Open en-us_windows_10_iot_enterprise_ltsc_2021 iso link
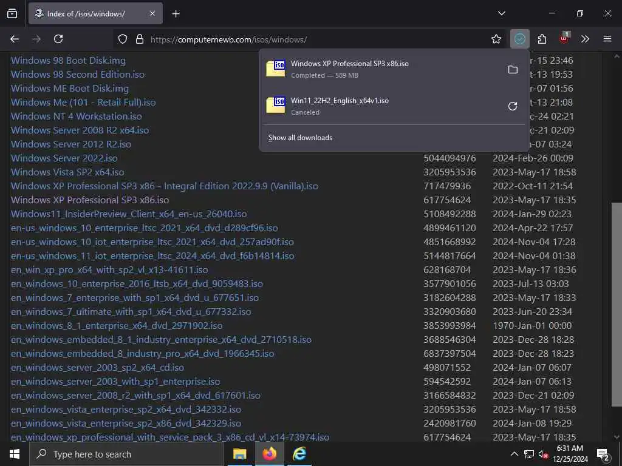622x466 pixels. 152,241
